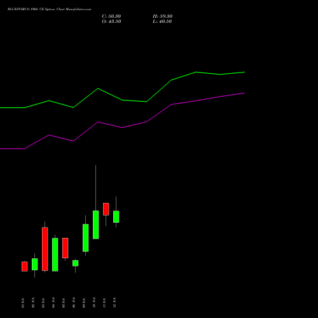Select the green candlestick for 12 Feb
Screen dimensions: 318x318
116,216
